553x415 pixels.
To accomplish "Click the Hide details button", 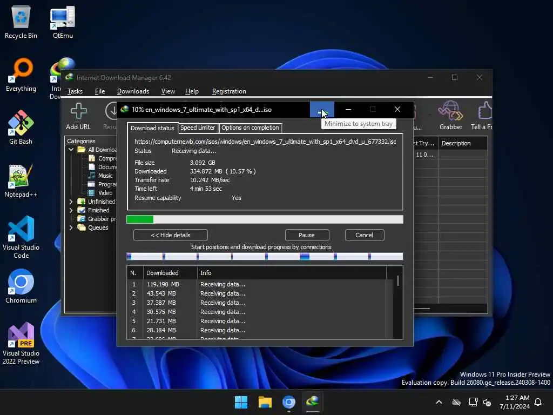I will pos(171,235).
